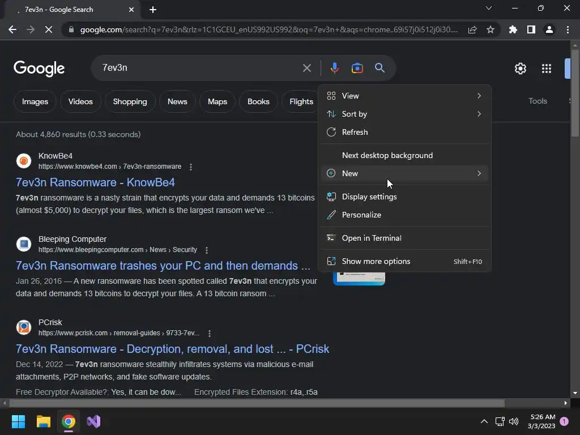
Task: Switch to the Images search filter
Action: (x=35, y=102)
